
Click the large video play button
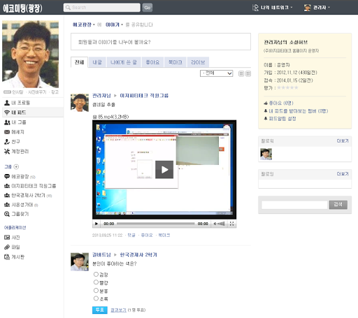point(164,170)
